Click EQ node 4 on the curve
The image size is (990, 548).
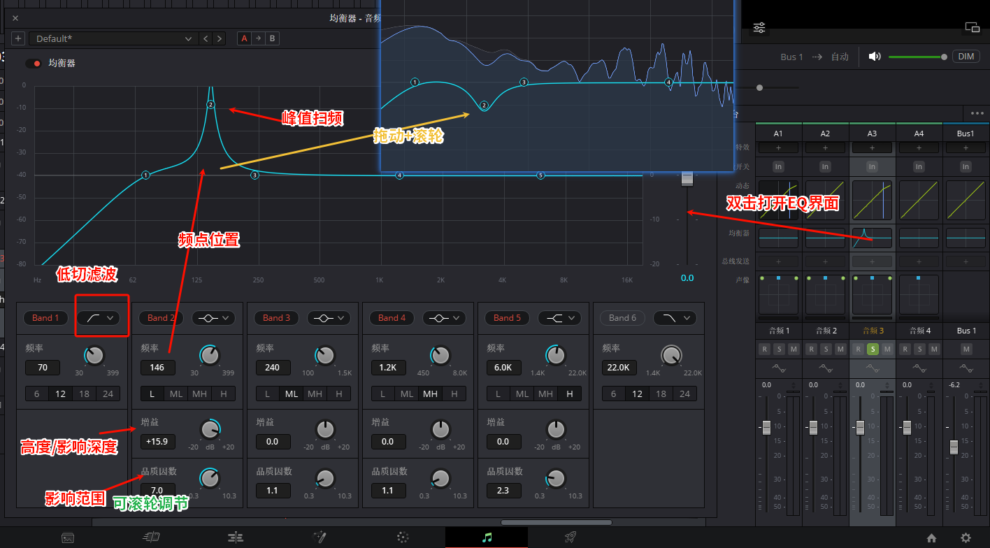(400, 175)
